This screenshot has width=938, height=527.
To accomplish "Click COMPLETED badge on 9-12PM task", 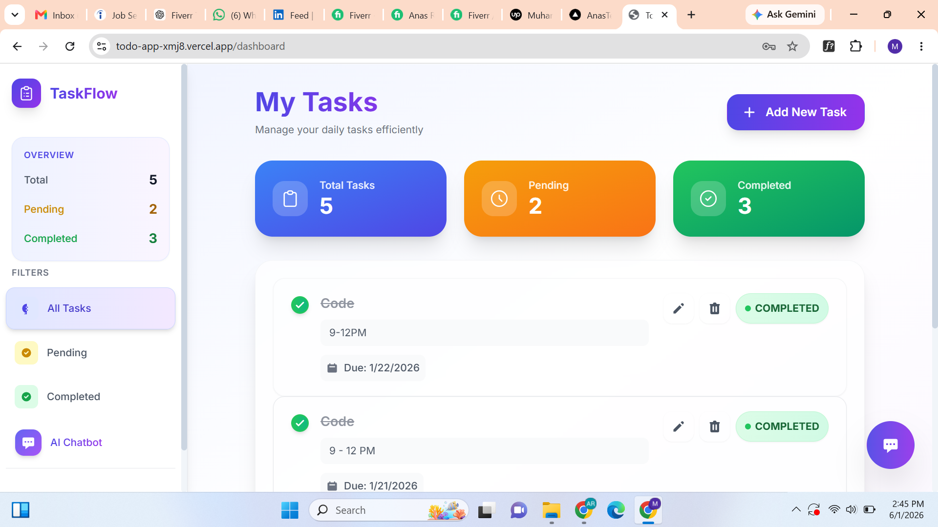I will coord(782,308).
